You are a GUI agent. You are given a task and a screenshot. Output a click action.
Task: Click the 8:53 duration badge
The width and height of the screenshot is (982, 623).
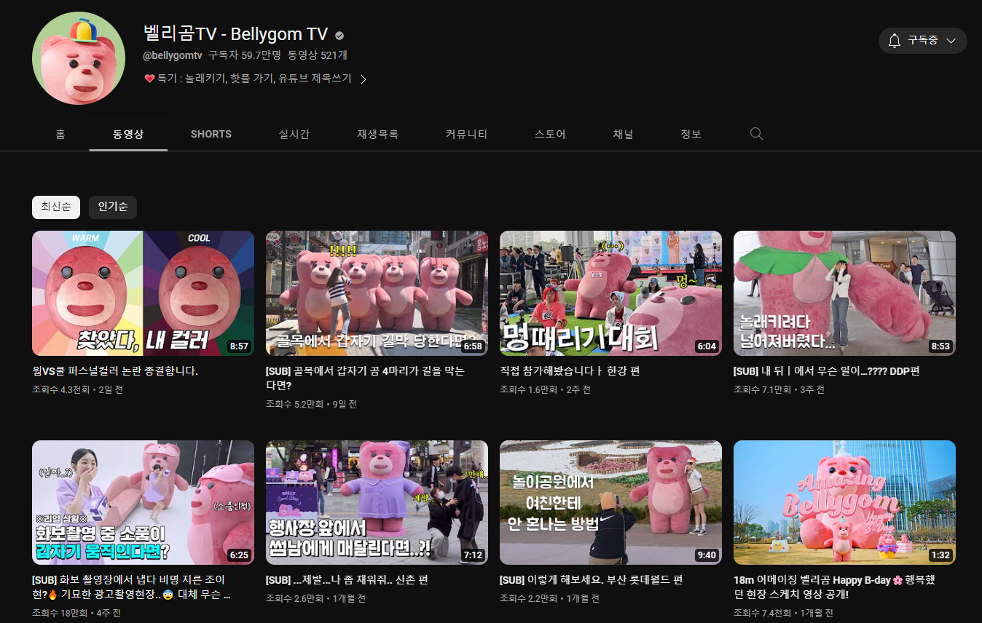pos(940,346)
